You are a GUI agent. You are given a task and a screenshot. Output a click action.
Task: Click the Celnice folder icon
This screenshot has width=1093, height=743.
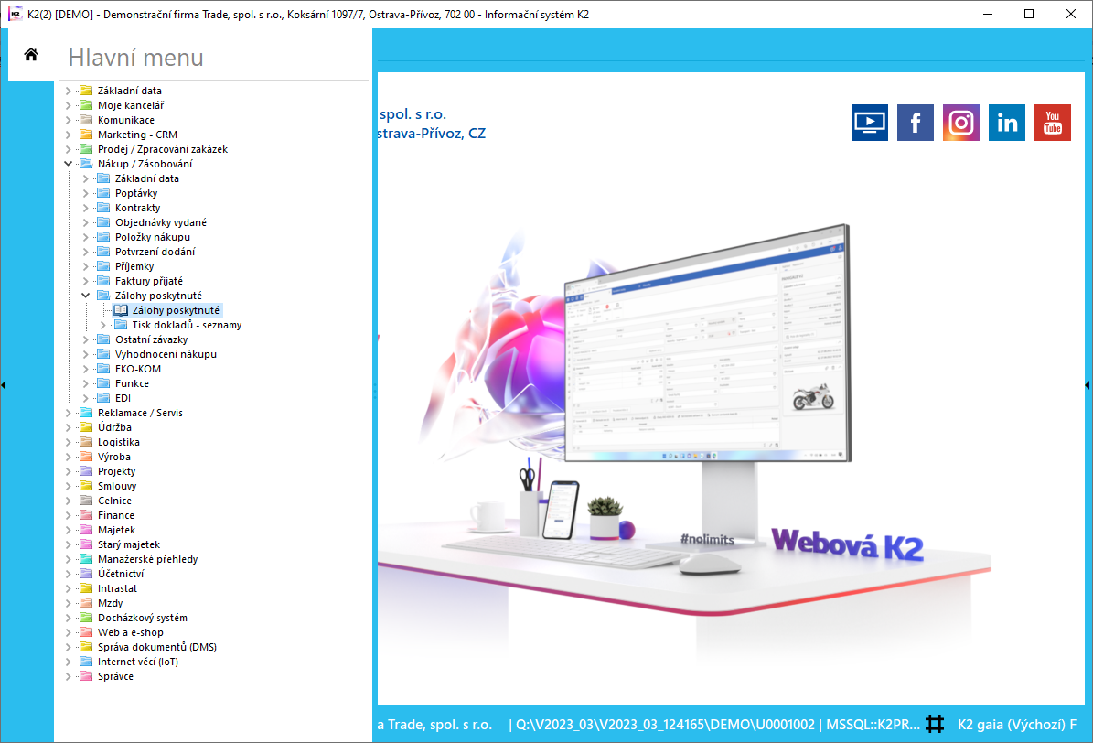click(x=87, y=501)
